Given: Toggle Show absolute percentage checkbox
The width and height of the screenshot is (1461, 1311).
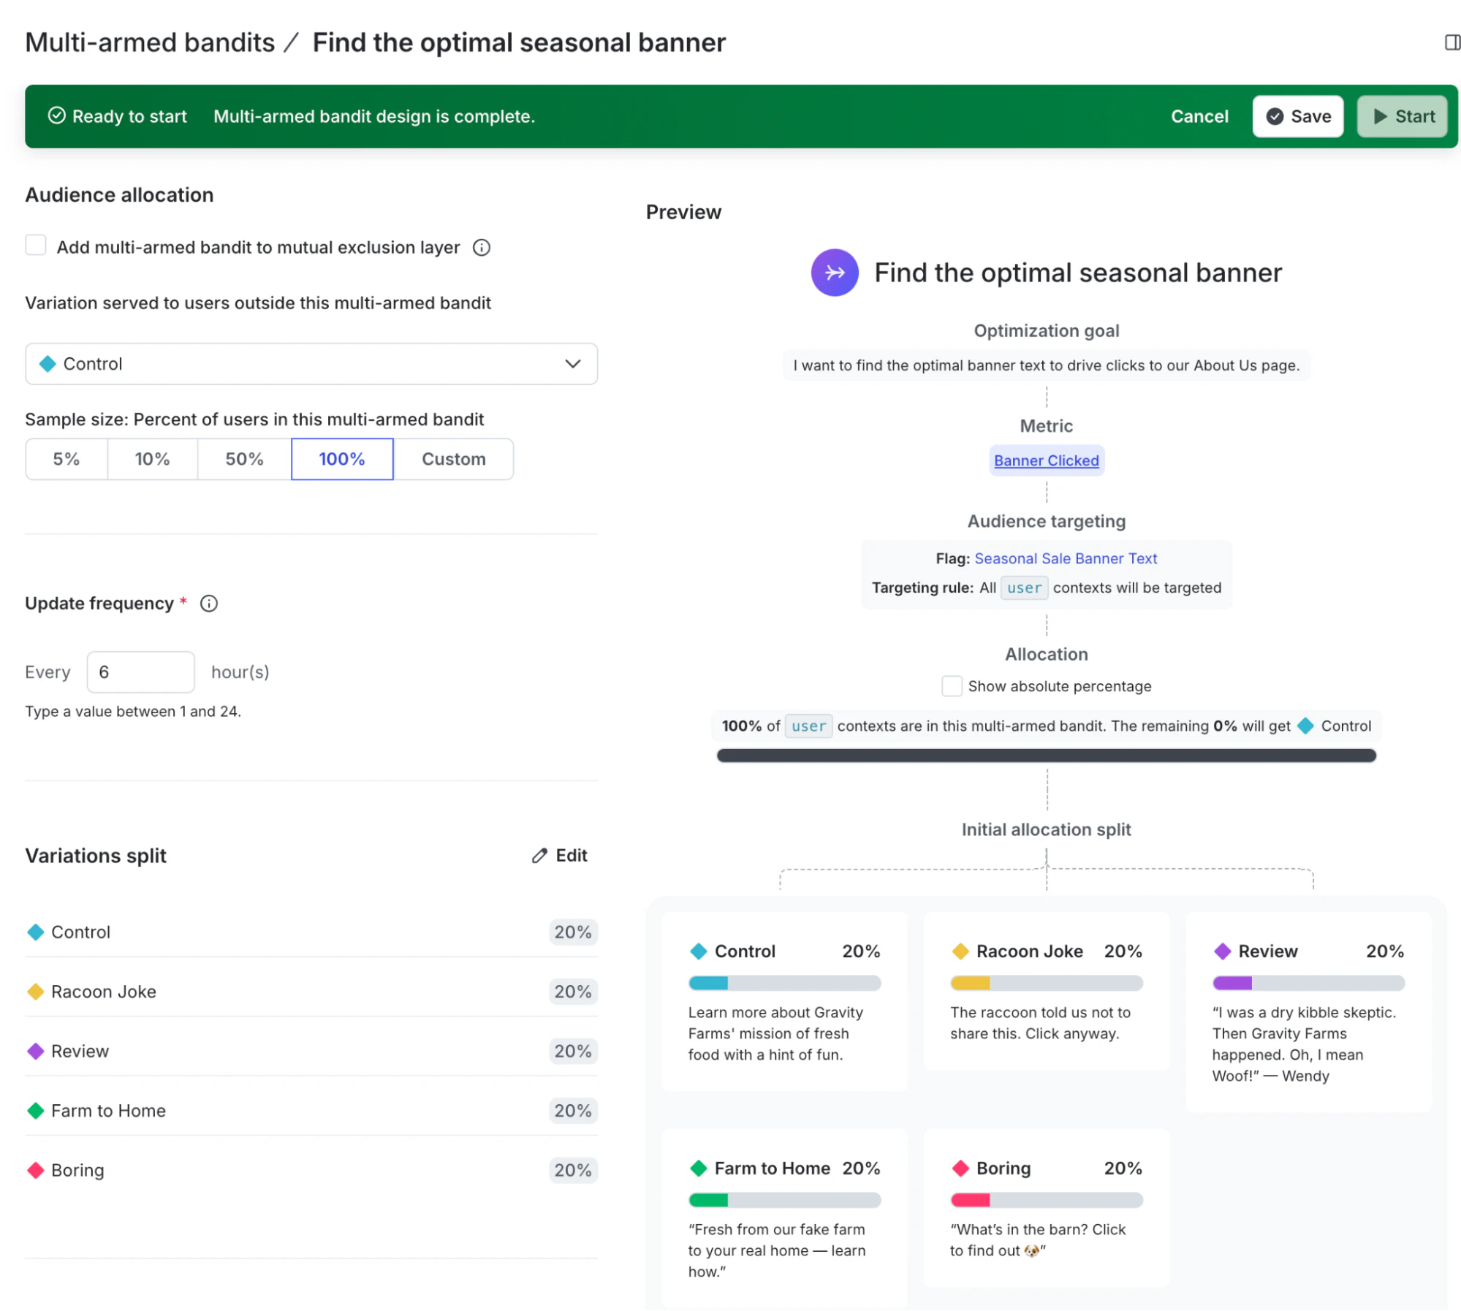Looking at the screenshot, I should pyautogui.click(x=951, y=686).
